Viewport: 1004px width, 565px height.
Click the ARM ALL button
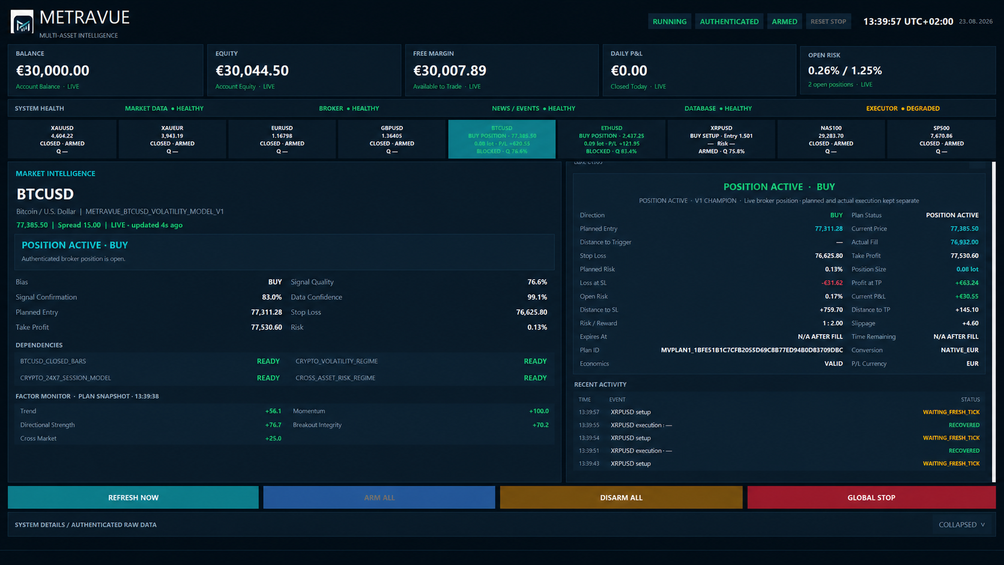[x=379, y=498]
